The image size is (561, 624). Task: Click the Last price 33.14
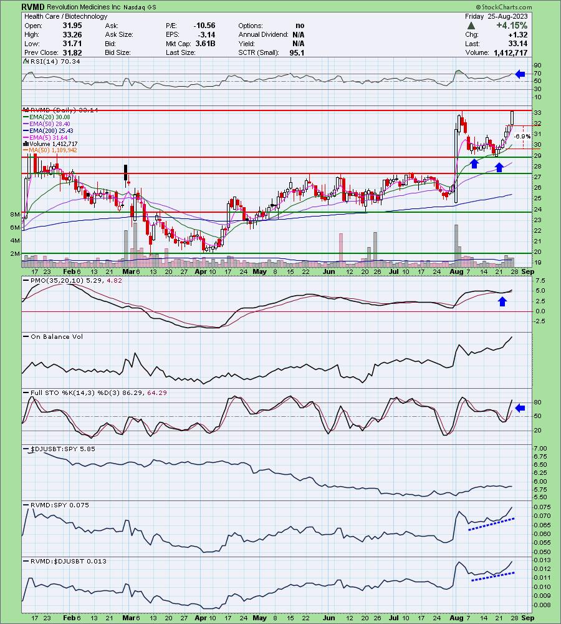tap(518, 44)
